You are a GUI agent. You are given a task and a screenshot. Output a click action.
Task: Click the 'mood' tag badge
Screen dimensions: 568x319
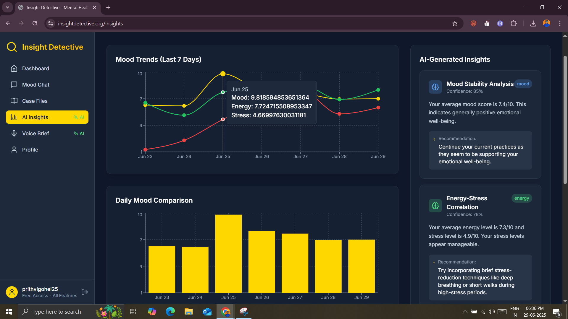pos(523,84)
